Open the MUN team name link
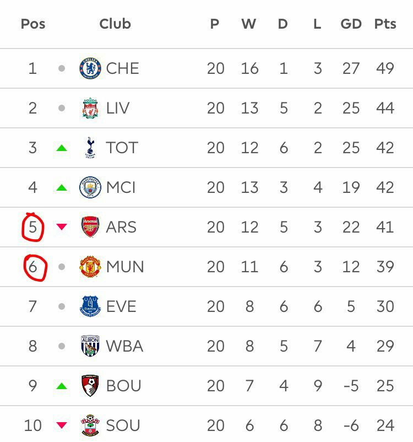 125,267
